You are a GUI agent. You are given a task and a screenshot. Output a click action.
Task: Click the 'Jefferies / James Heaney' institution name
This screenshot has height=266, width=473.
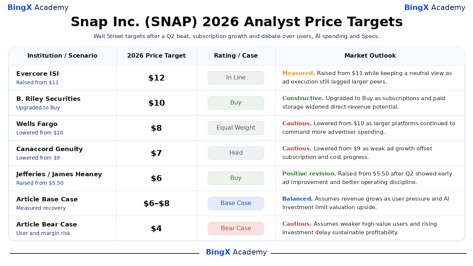coord(59,174)
